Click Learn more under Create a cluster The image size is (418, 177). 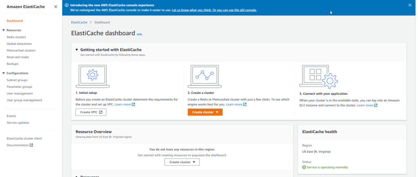coord(234,105)
